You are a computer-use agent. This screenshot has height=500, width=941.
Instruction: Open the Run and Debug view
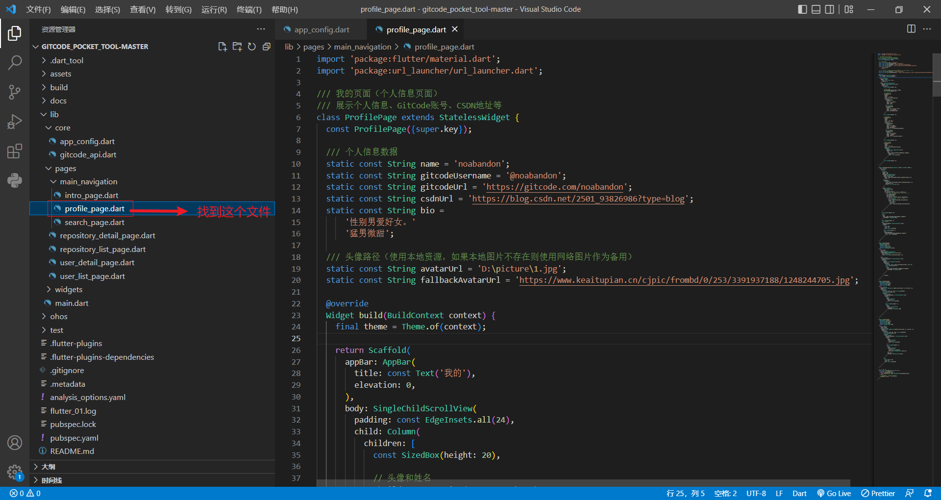point(15,121)
